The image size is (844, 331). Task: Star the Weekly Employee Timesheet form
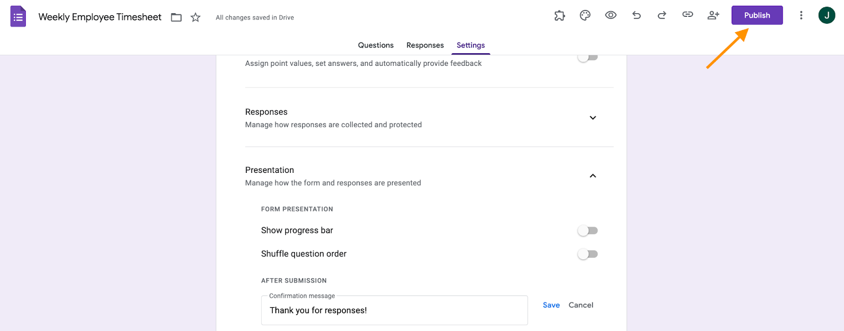coord(196,17)
